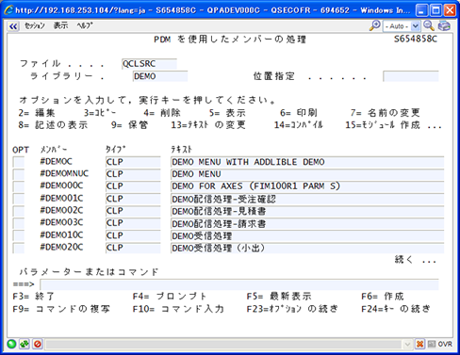Click the ライブラリー input field DEMO
This screenshot has height=355, width=460.
click(160, 76)
